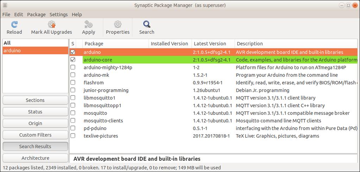Toggle the arduino-core status checkbox

pyautogui.click(x=73, y=60)
